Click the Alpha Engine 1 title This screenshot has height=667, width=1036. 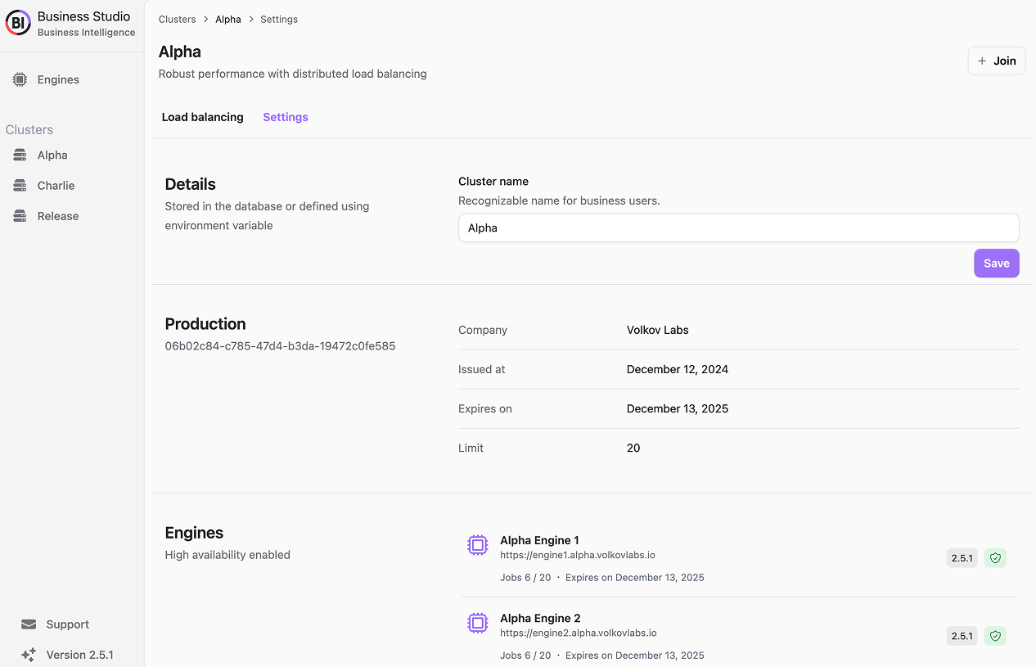click(x=539, y=540)
